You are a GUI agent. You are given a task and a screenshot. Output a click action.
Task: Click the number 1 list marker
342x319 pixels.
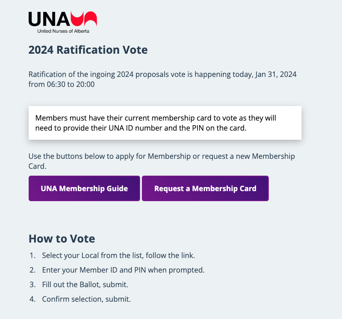[x=32, y=256]
